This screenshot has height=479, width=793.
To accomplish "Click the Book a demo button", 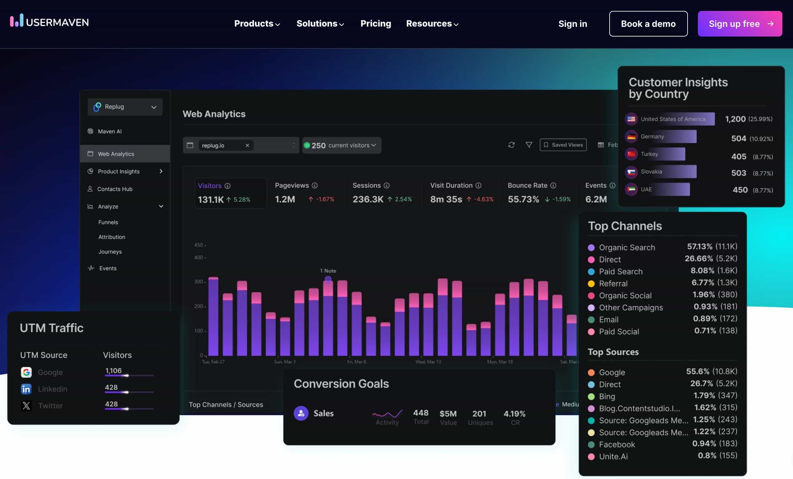I will click(x=648, y=23).
